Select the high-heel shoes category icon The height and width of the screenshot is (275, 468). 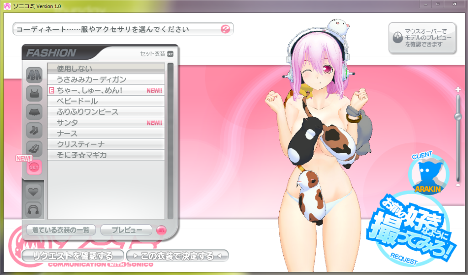point(34,149)
